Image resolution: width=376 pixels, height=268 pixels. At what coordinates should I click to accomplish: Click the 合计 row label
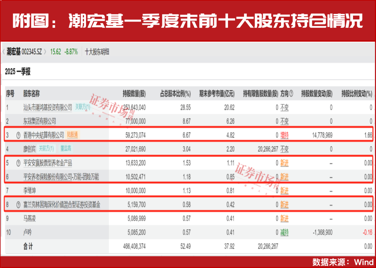(x=28, y=246)
